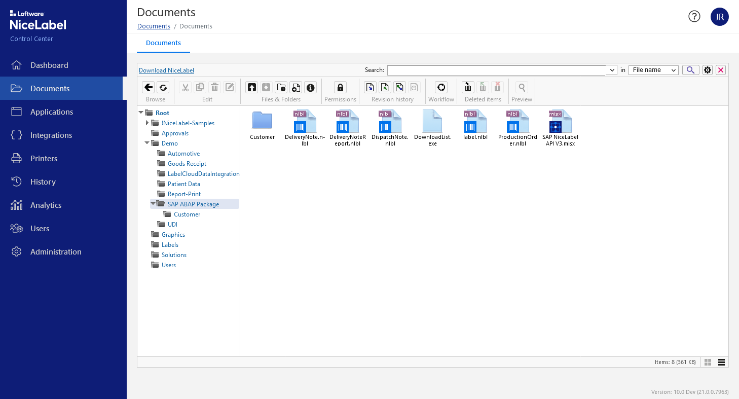The image size is (739, 399).
Task: Click the refresh icon in Browse group
Action: coord(163,87)
